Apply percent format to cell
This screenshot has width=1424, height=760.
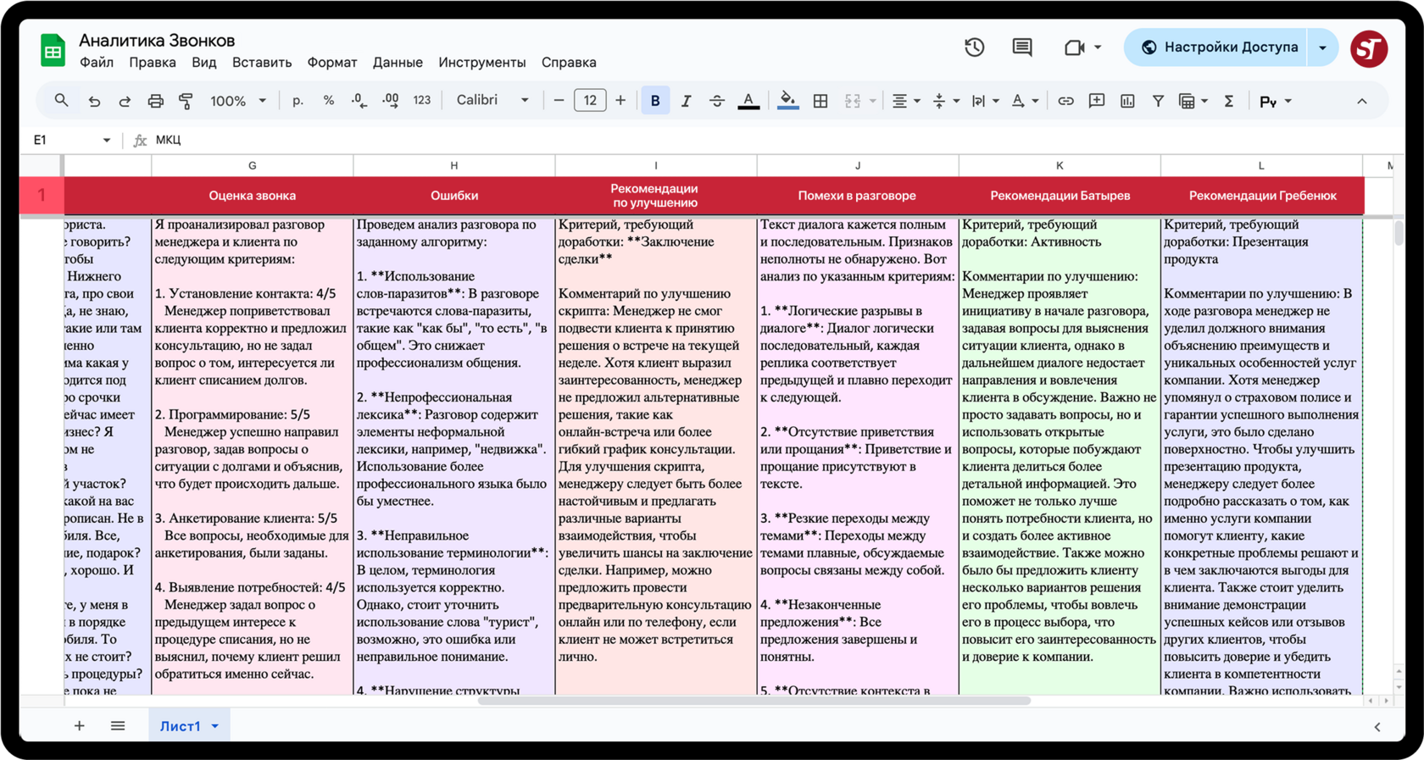328,101
